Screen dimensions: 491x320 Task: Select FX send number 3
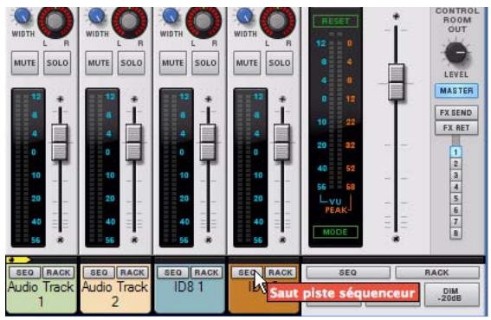coord(455,176)
